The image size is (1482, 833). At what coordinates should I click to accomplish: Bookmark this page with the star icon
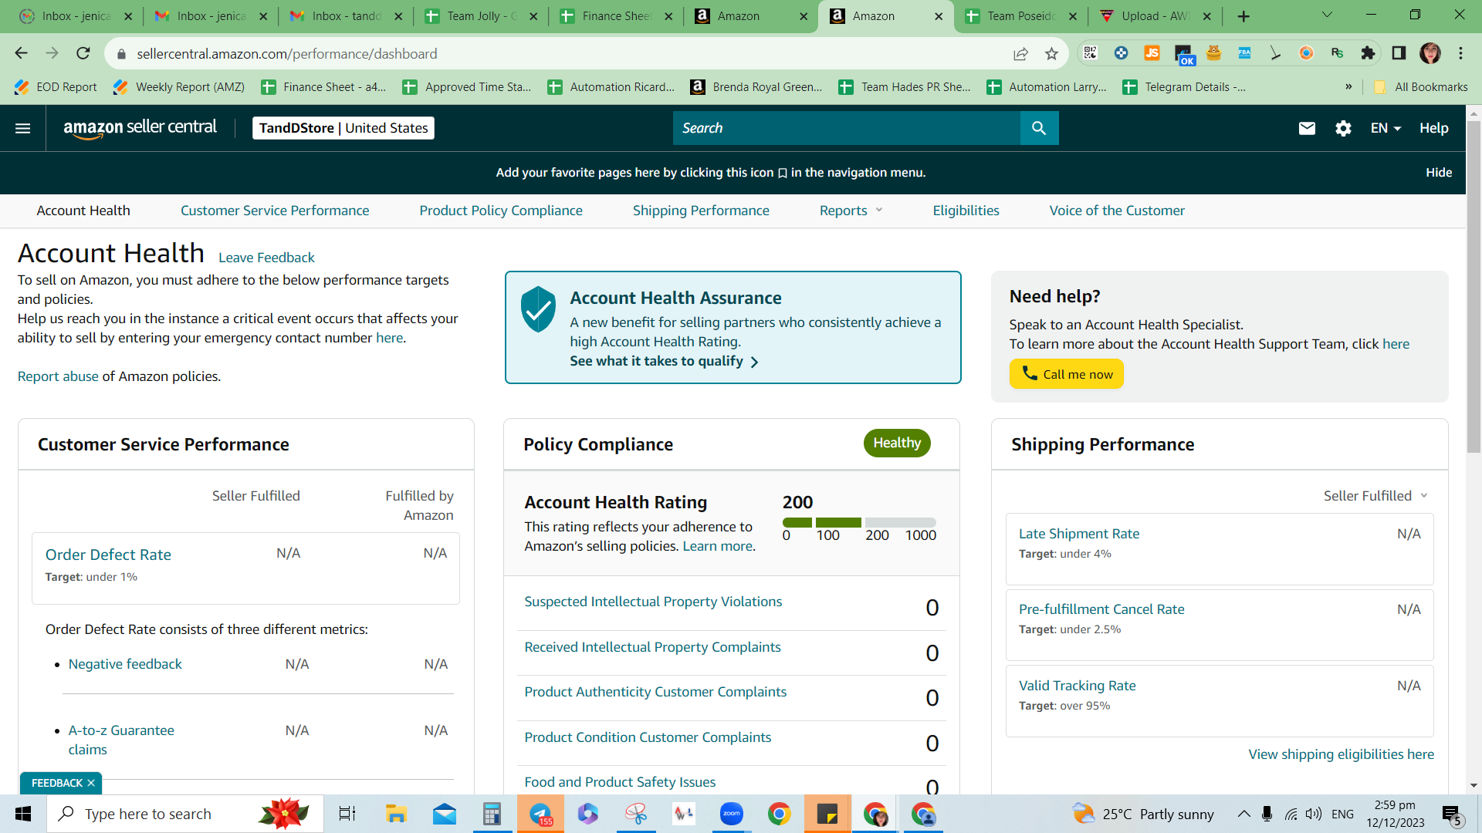click(x=1051, y=53)
